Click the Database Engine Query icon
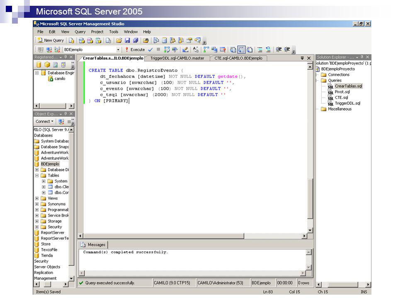The height and width of the screenshot is (298, 398). pos(71,40)
